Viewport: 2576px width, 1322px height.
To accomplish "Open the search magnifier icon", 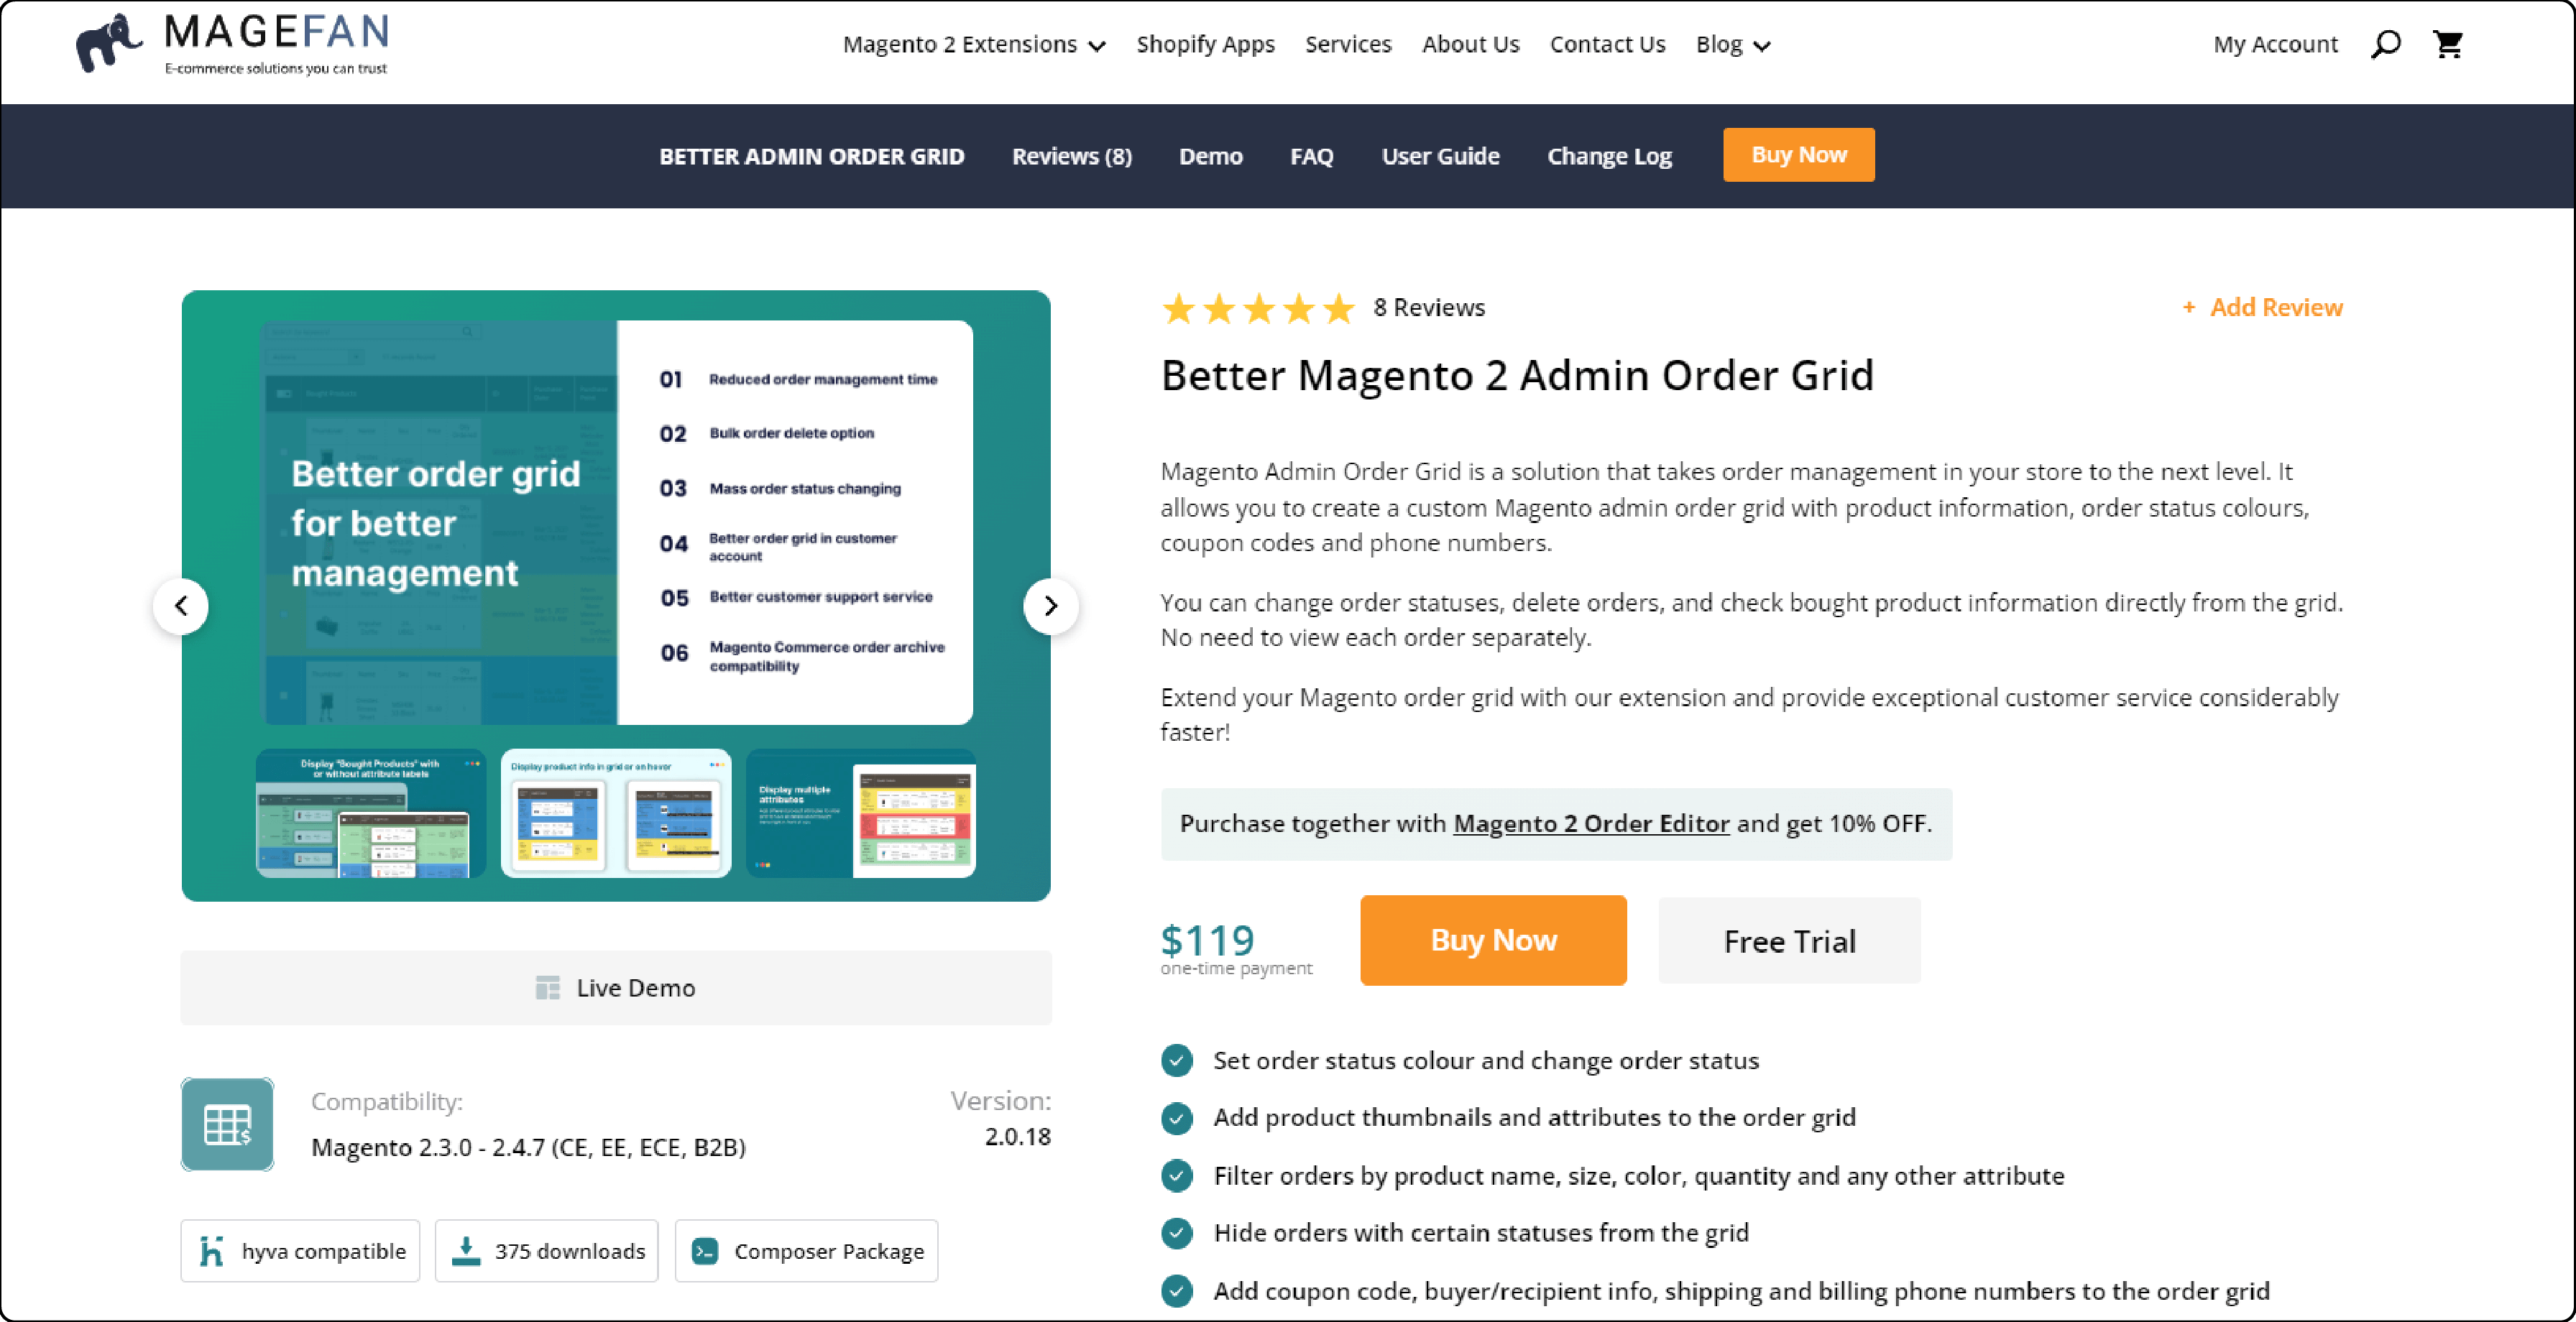I will [x=2385, y=44].
